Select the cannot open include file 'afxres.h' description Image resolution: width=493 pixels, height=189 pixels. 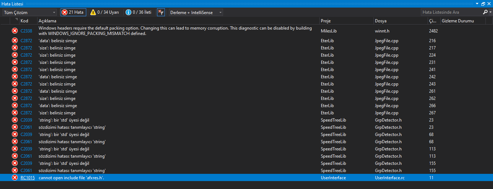click(x=71, y=178)
